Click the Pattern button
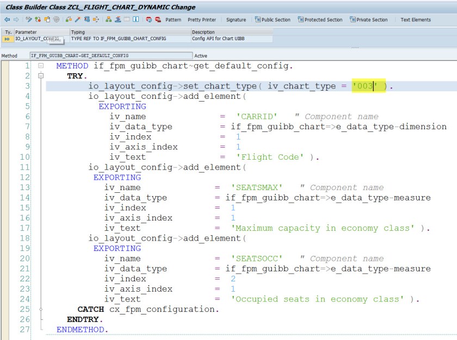This screenshot has height=340, width=457. [x=173, y=20]
